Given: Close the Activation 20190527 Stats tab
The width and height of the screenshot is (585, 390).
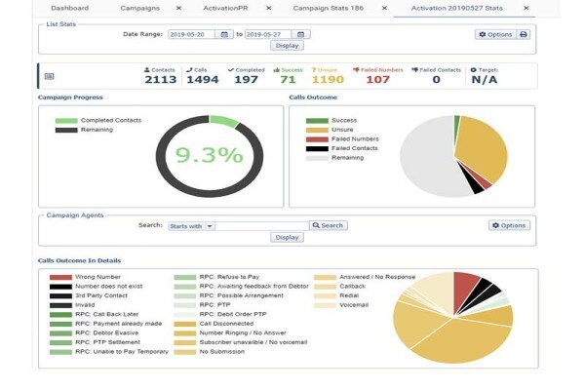Looking at the screenshot, I should (526, 8).
